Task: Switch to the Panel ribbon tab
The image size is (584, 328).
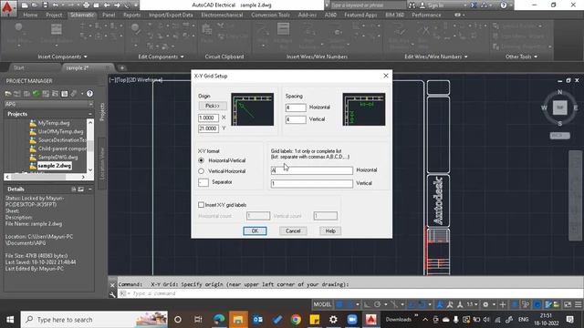Action: 109,15
